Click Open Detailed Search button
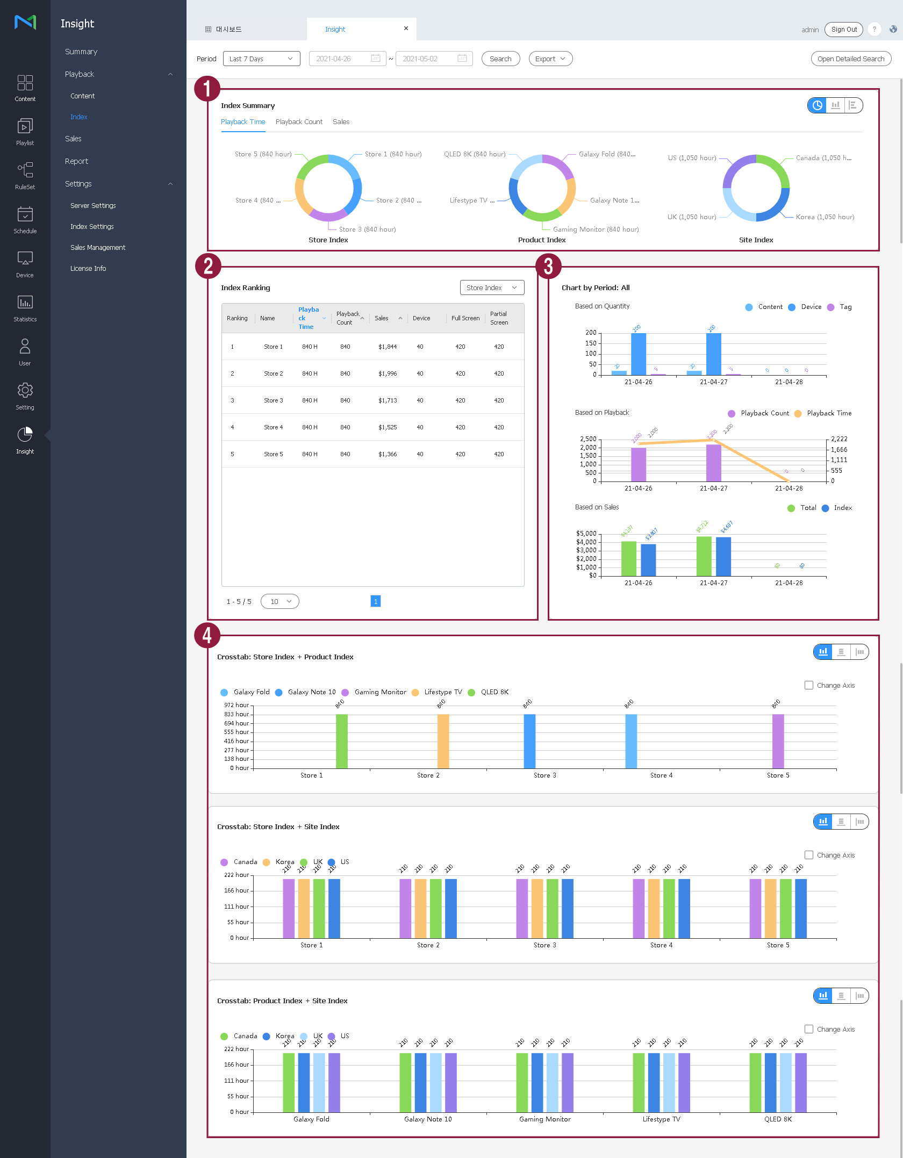Image resolution: width=903 pixels, height=1158 pixels. tap(850, 59)
